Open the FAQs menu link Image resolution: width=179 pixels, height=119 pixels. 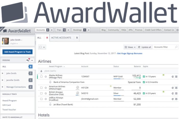click(x=124, y=30)
